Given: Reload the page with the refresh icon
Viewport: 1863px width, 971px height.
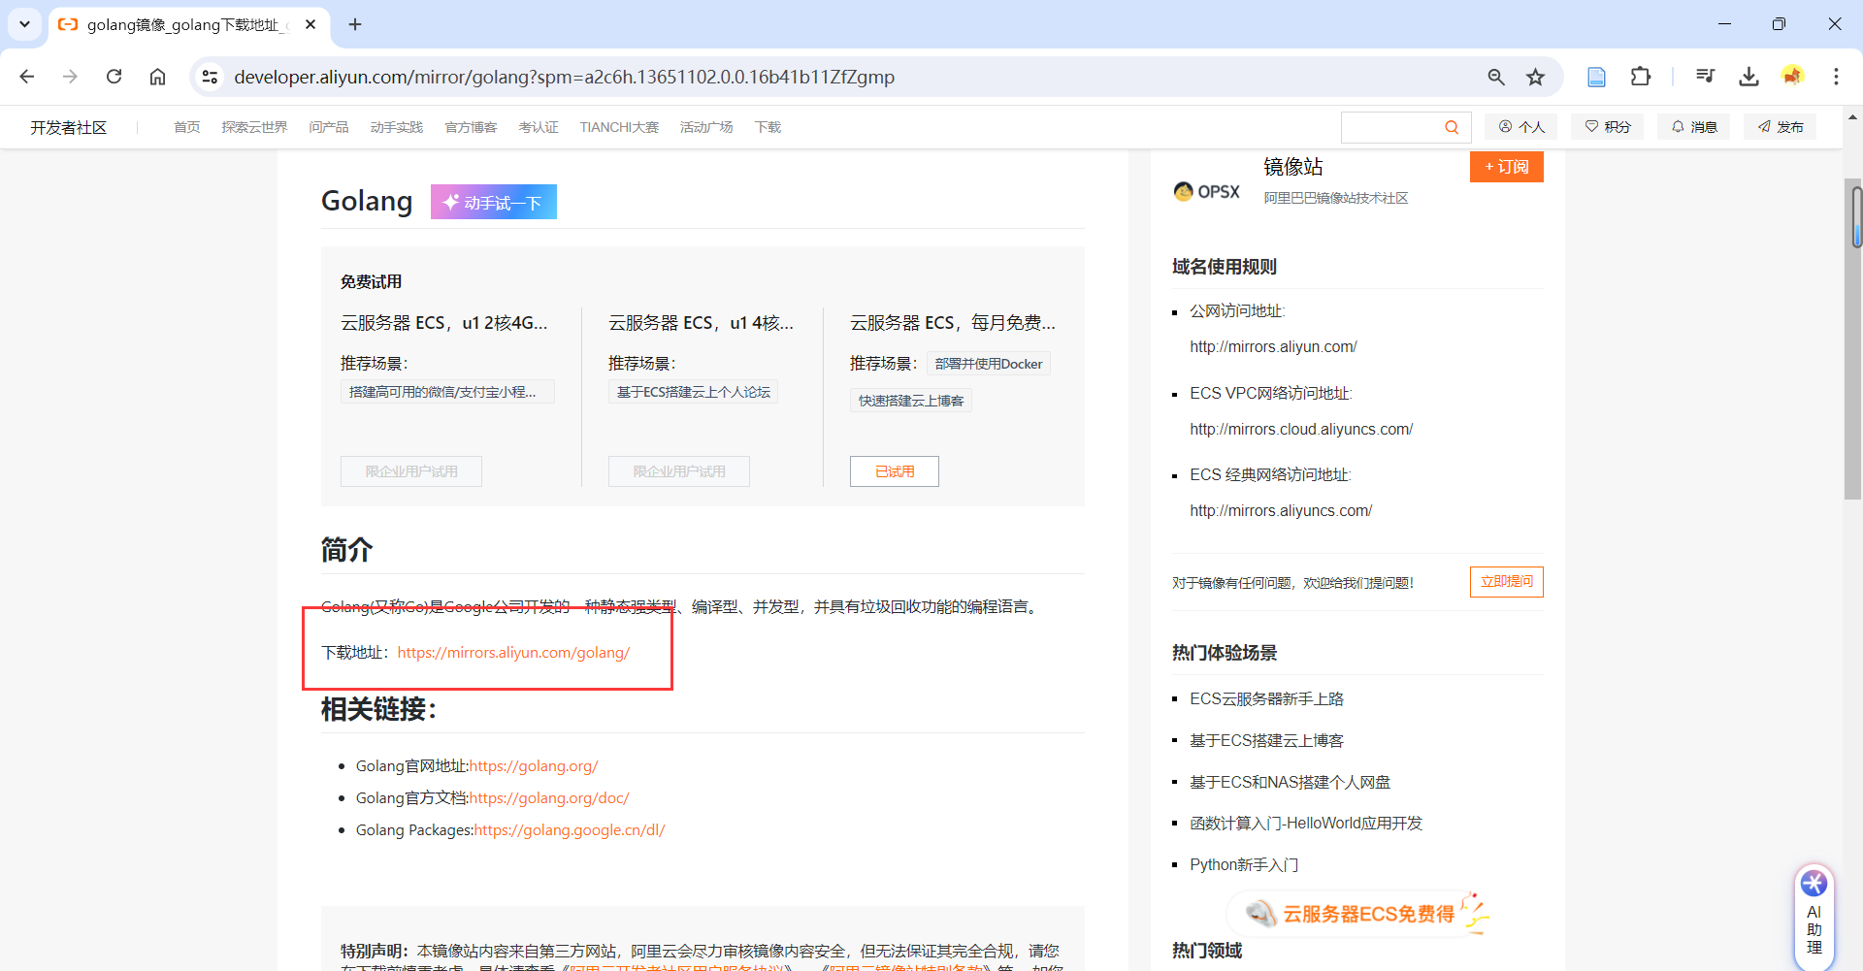Looking at the screenshot, I should click(114, 77).
